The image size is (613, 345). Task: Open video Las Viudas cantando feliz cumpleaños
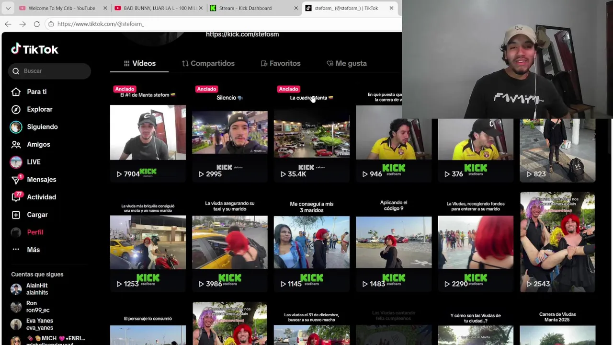(x=394, y=324)
